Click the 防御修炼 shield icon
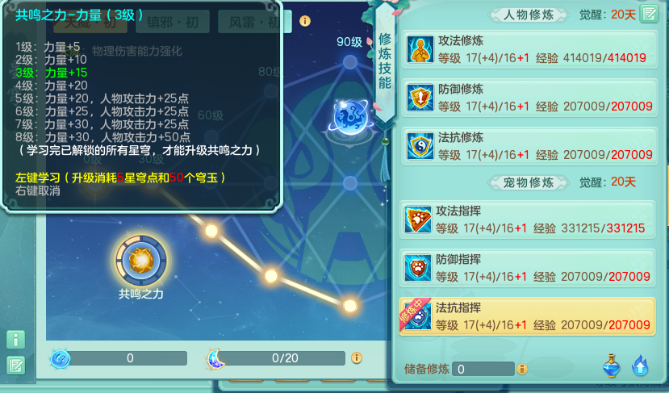 420,98
